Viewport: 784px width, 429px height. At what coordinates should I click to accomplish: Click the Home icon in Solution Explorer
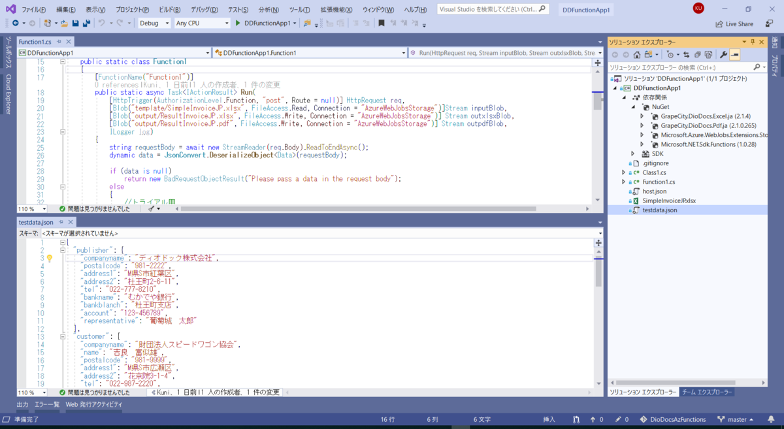pyautogui.click(x=638, y=54)
